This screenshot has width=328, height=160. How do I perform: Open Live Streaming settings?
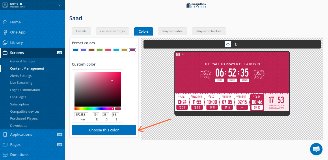[21, 83]
